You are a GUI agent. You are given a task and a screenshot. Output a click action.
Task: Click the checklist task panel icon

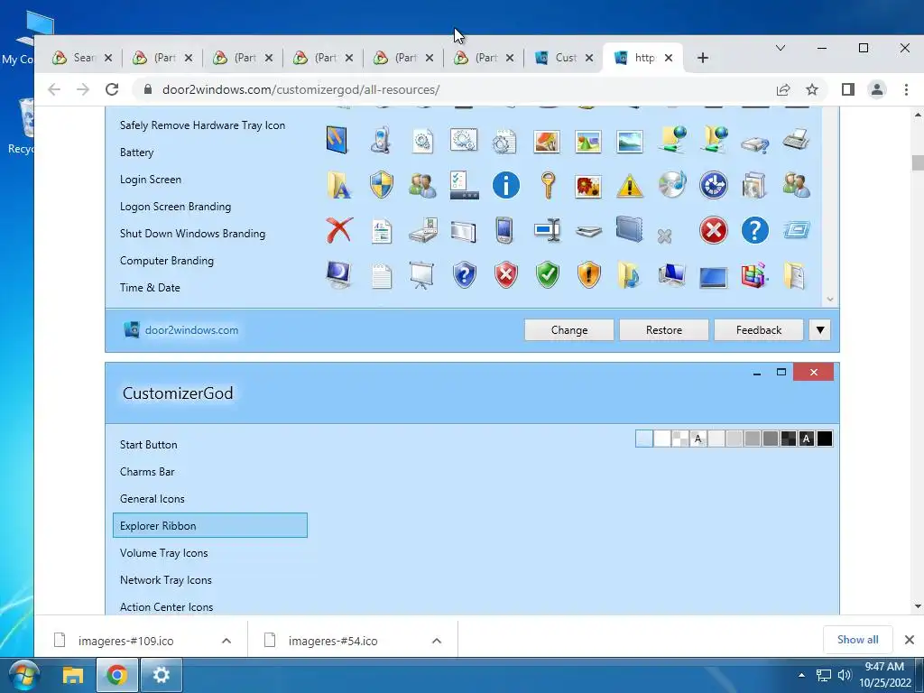(464, 185)
